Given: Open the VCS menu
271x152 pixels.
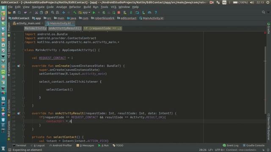Looking at the screenshot, I should coord(113,7).
